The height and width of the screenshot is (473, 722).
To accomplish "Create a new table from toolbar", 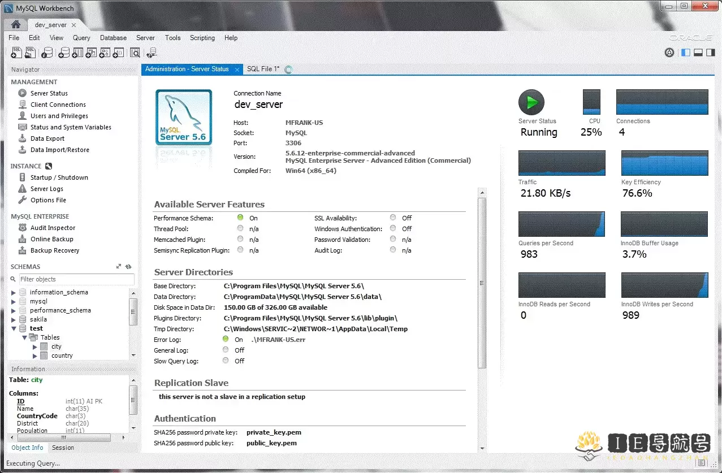I will tap(77, 53).
